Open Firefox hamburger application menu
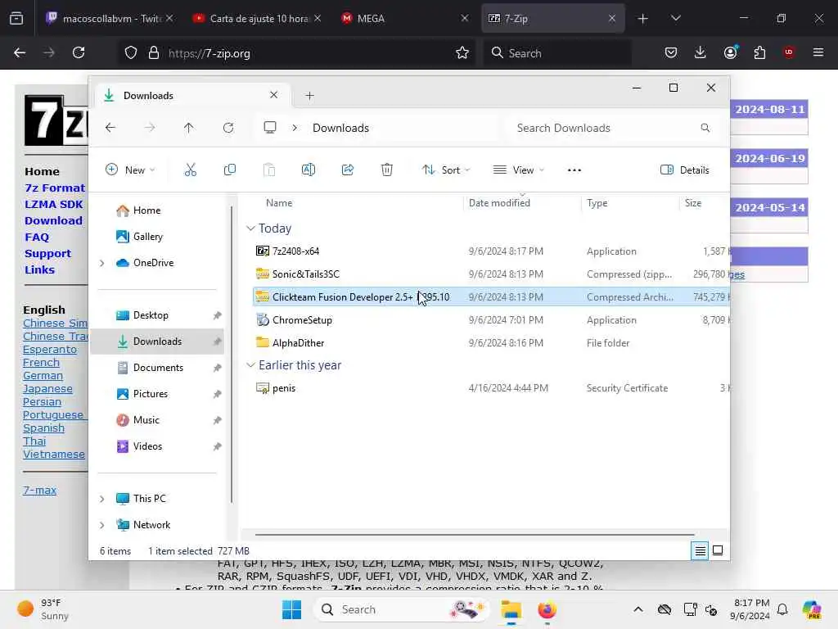Image resolution: width=838 pixels, height=629 pixels. click(x=818, y=52)
